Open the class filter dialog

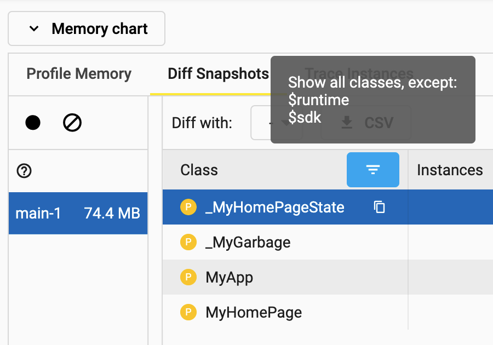tap(372, 170)
